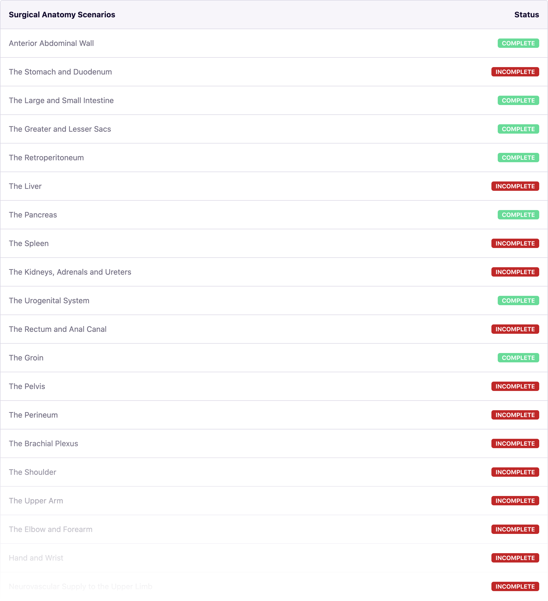Select The Urogenital System scenario

49,301
